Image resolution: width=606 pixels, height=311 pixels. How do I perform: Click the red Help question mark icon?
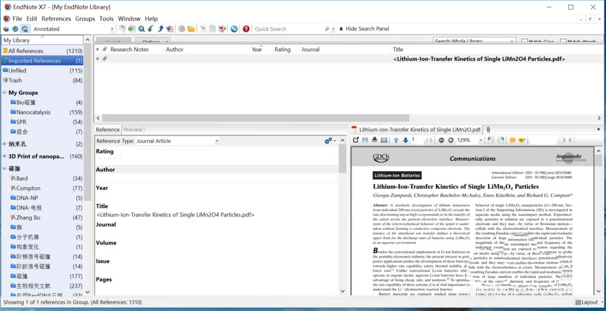click(x=246, y=29)
